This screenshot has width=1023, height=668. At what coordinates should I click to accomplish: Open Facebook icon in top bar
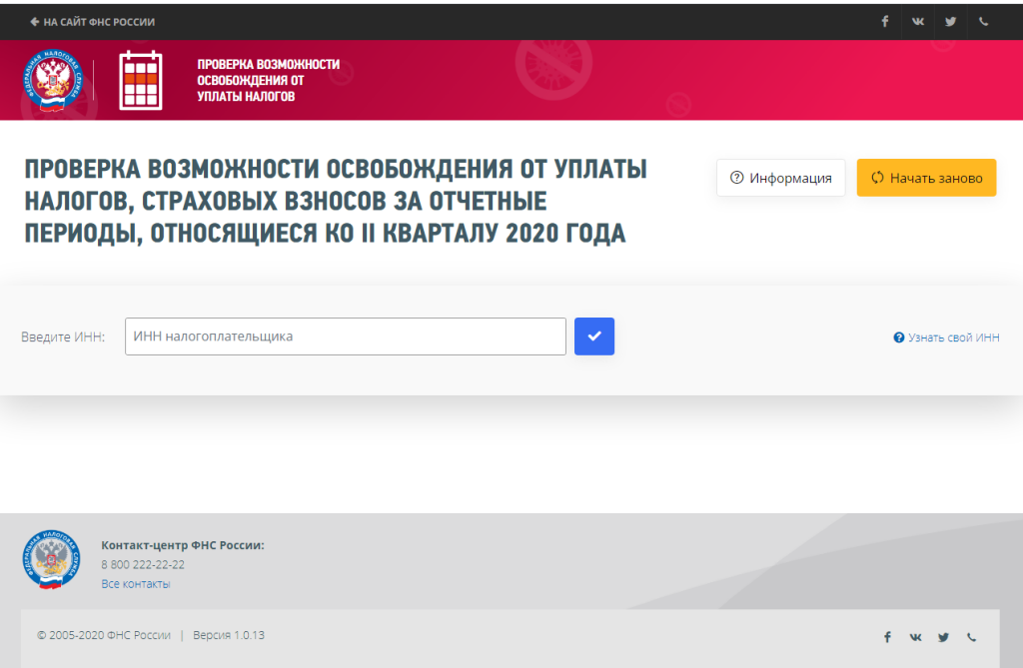pyautogui.click(x=885, y=22)
